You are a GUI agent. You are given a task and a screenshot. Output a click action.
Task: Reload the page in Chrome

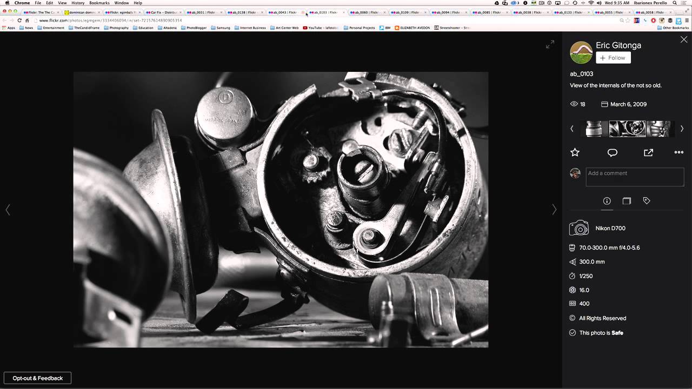(19, 21)
